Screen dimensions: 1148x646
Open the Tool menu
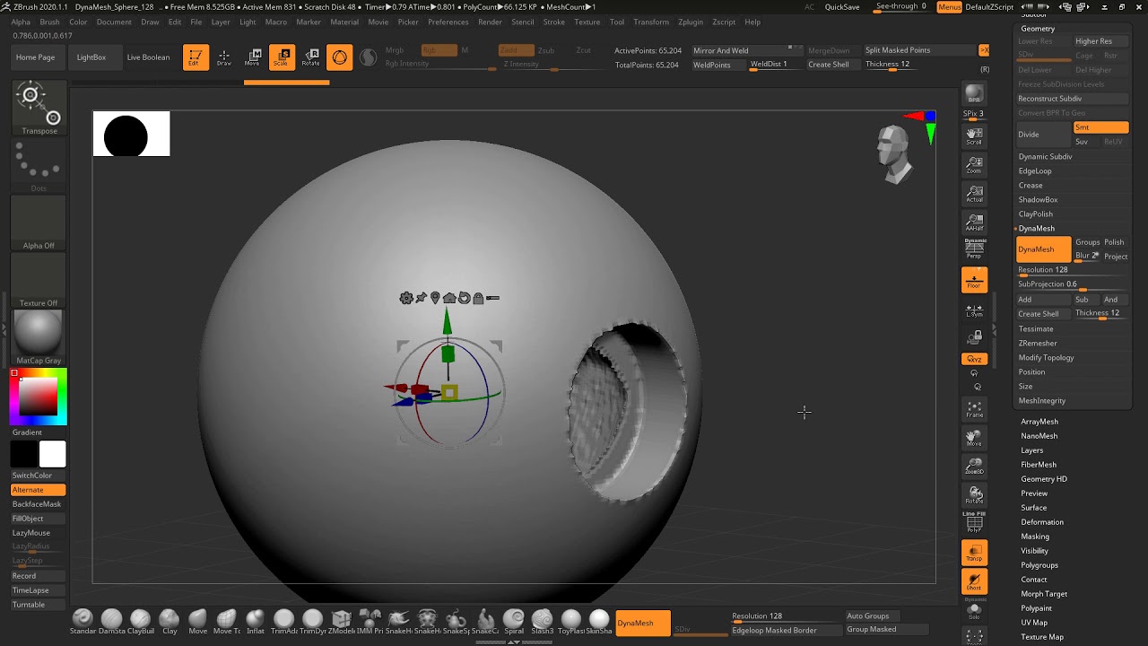(617, 22)
